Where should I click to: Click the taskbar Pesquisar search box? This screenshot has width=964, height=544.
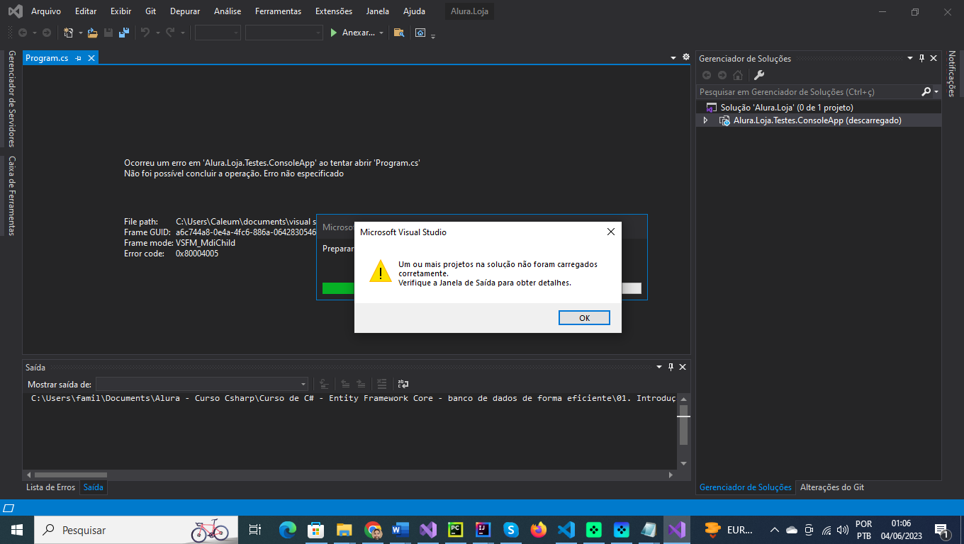click(137, 530)
